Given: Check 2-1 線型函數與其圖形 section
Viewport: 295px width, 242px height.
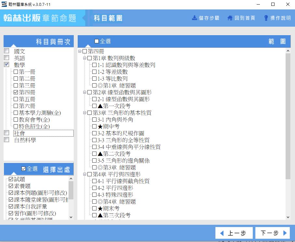Looking at the screenshot, I should (x=95, y=99).
